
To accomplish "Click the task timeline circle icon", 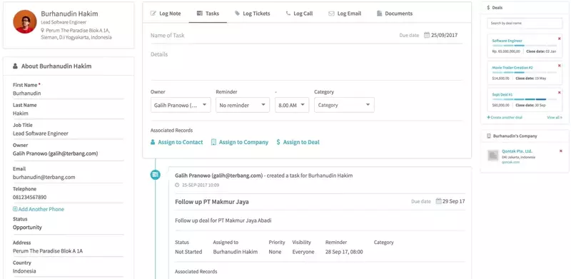I will 156,175.
